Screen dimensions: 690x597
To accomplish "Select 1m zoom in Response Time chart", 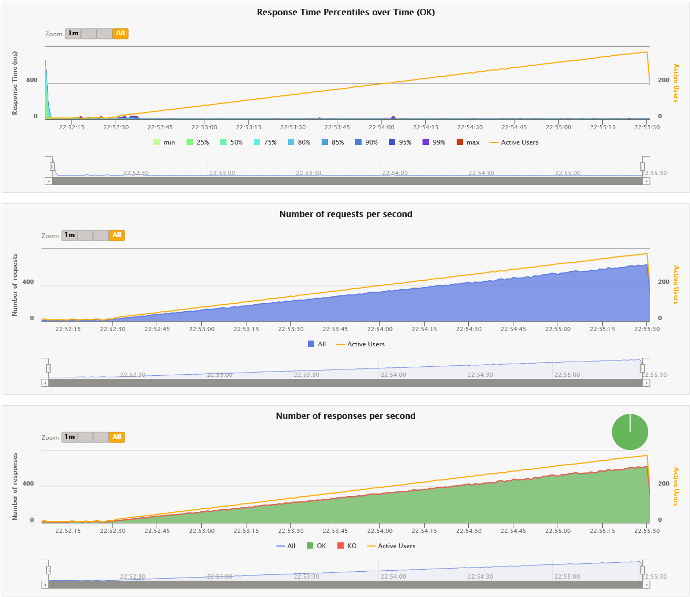I will 73,34.
